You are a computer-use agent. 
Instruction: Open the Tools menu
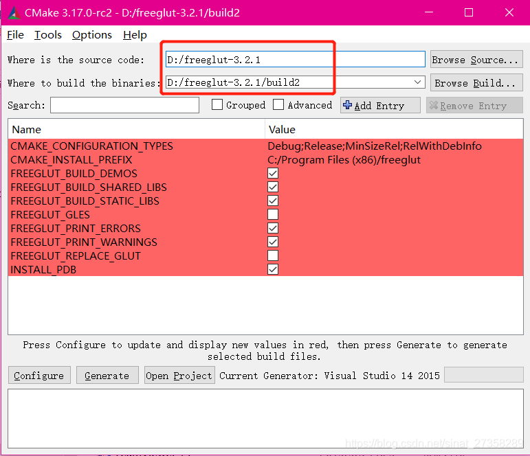48,35
